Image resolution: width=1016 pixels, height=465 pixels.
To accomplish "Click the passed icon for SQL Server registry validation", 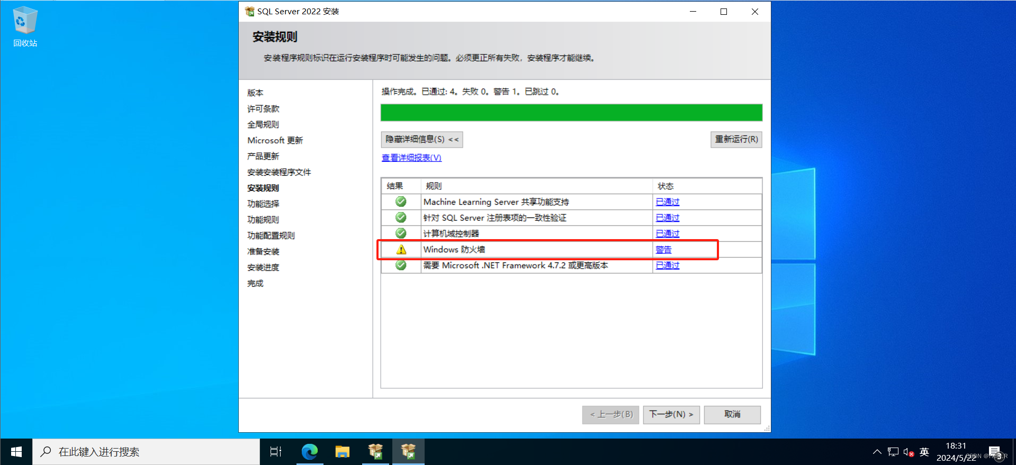I will point(401,217).
